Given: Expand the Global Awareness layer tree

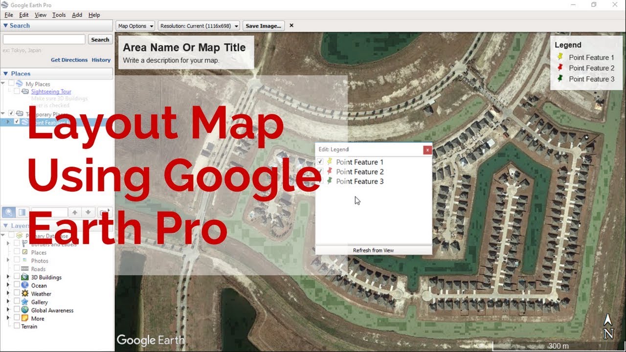Looking at the screenshot, I should (8, 310).
